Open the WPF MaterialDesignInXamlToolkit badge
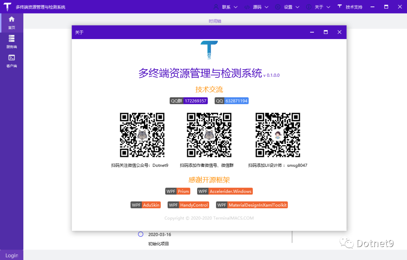Screen dimensions: 407x260 [252, 205]
